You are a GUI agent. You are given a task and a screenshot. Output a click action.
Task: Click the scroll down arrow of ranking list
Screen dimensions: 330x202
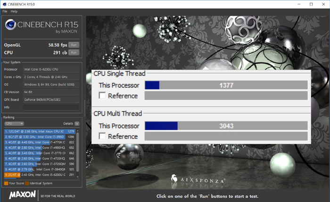point(78,177)
